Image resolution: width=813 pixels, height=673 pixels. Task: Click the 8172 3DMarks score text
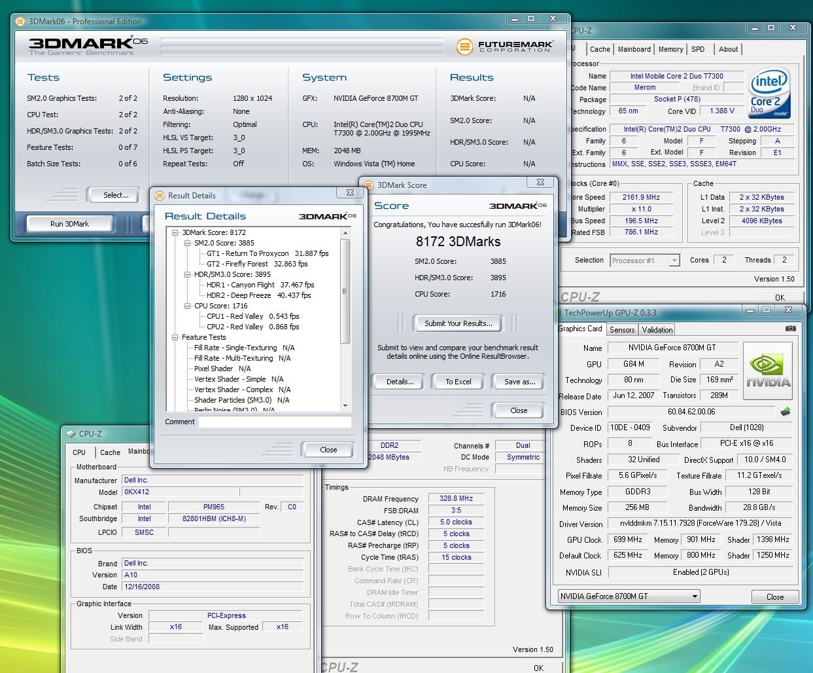[x=458, y=242]
